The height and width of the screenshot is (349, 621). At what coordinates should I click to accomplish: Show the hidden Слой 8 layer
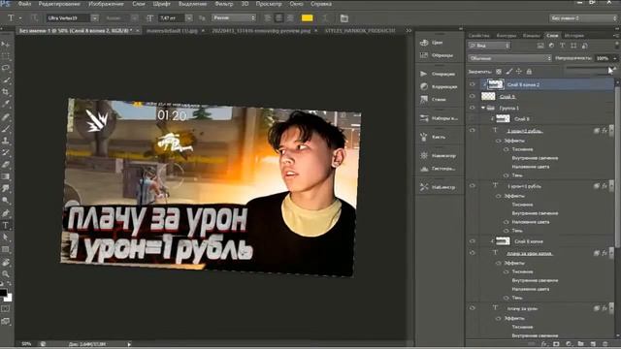tap(473, 118)
